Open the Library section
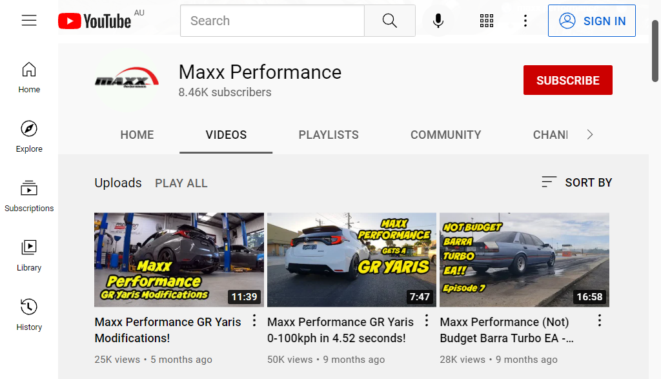 pos(28,254)
